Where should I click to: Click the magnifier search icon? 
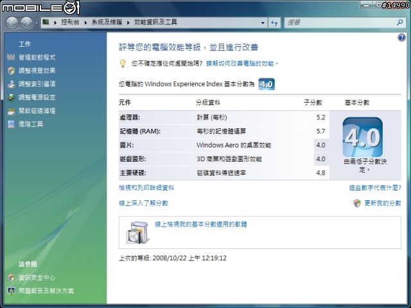click(399, 22)
